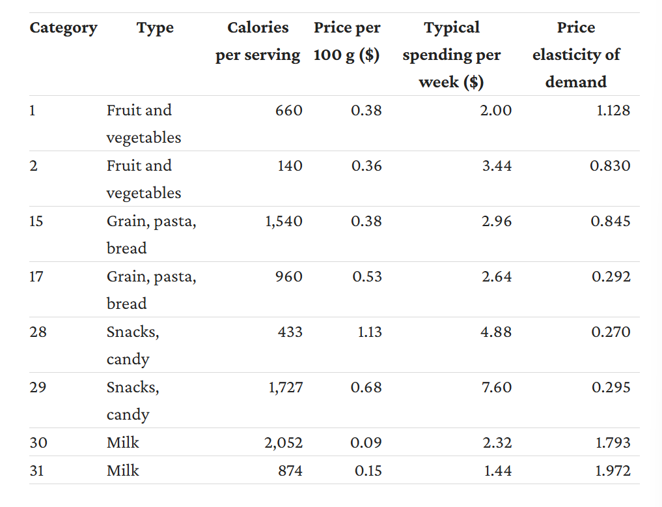662x507 pixels.
Task: Select the 1.972 elasticity value
Action: point(613,471)
